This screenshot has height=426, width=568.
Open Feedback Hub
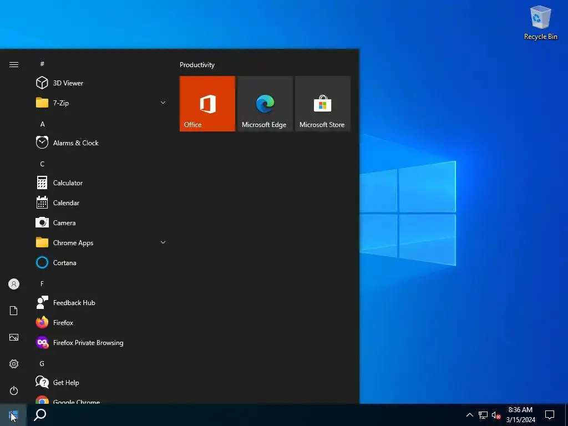coord(102,302)
